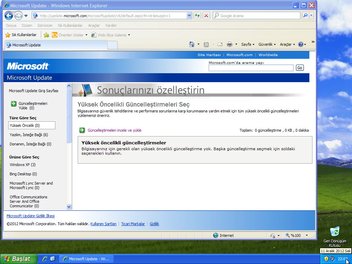Open Web Slice Galerisi dropdown

coord(110,35)
